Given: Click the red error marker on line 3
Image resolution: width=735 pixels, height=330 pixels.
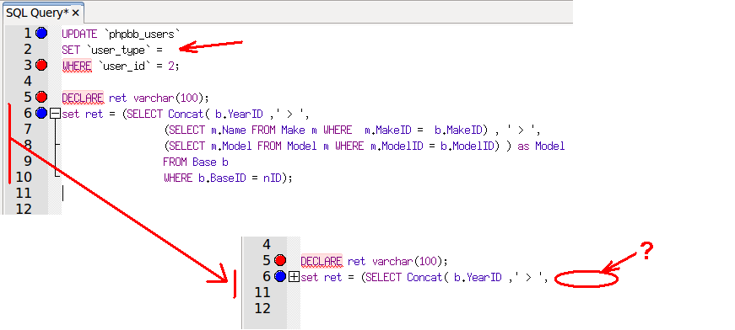Looking at the screenshot, I should click(x=41, y=65).
